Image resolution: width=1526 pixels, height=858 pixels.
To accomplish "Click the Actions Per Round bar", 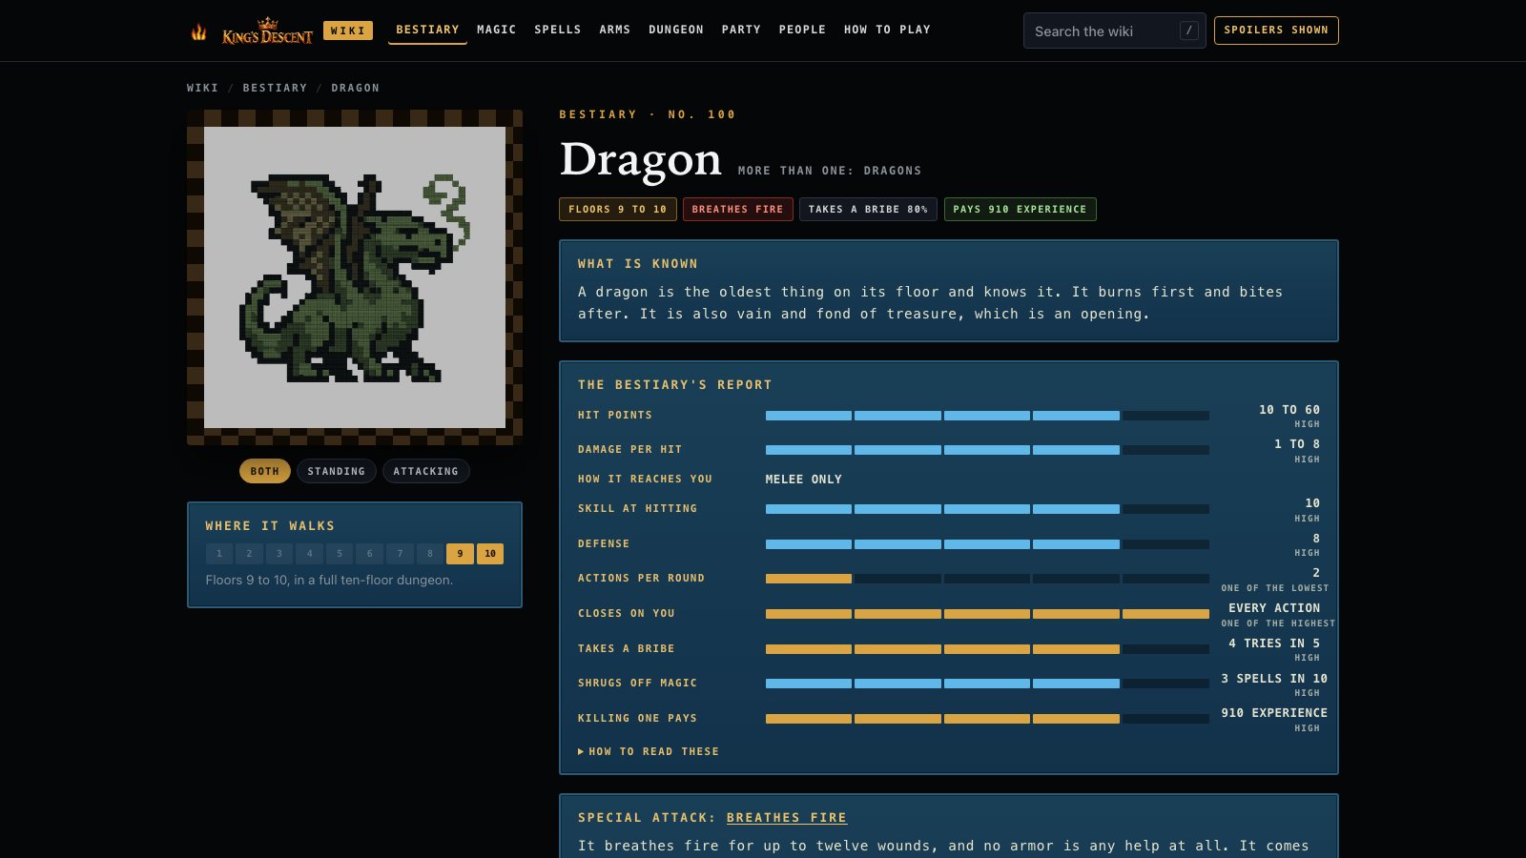I will pyautogui.click(x=987, y=579).
